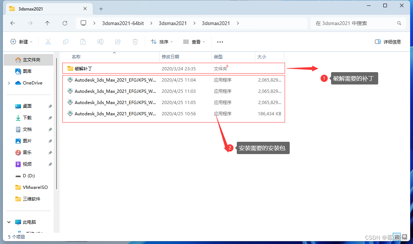
Task: Select the Autodesk installer sized 186,434 KB
Action: click(x=174, y=114)
